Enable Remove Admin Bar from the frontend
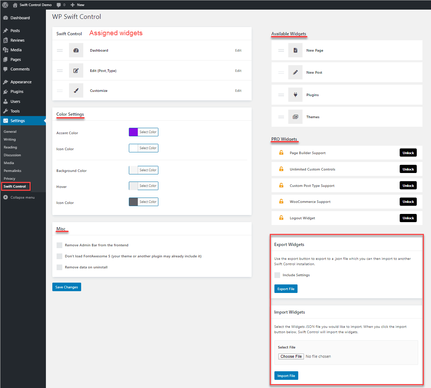The height and width of the screenshot is (388, 431). click(59, 245)
